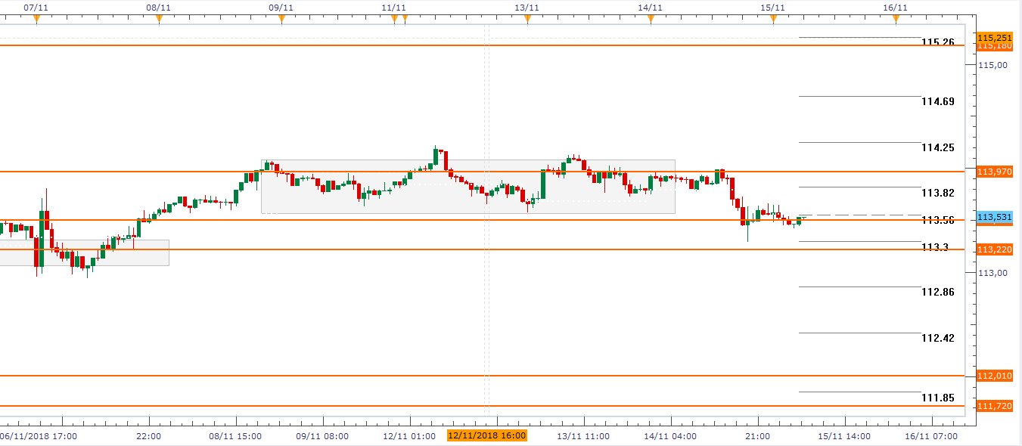
Task: Click the orange triangle marker at 09/11
Action: [x=281, y=20]
